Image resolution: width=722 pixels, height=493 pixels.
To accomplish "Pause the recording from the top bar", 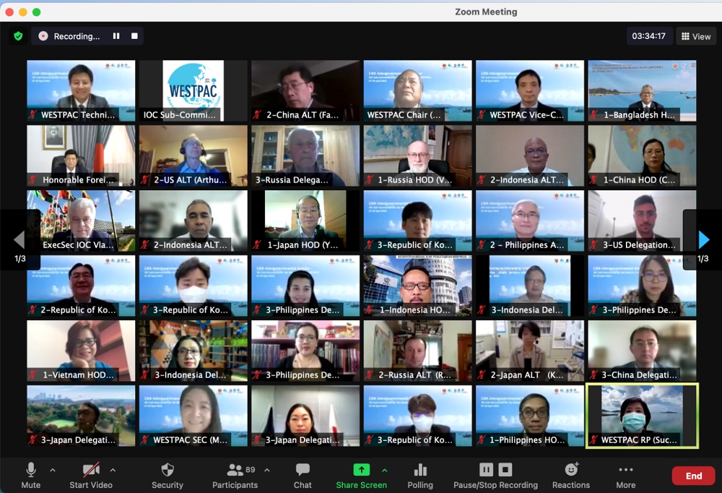I will coord(116,36).
